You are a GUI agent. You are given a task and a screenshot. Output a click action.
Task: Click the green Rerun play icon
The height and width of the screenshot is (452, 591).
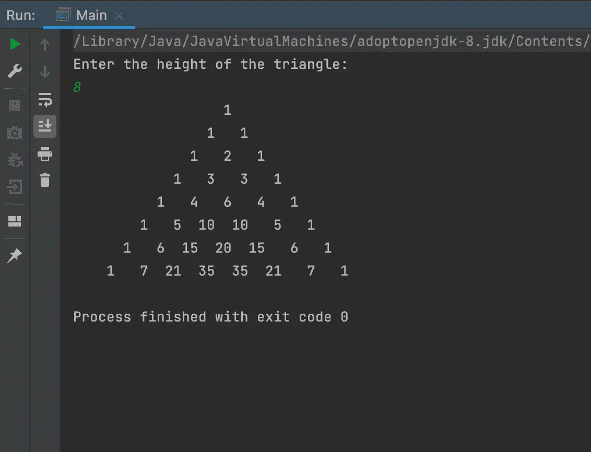click(x=15, y=44)
